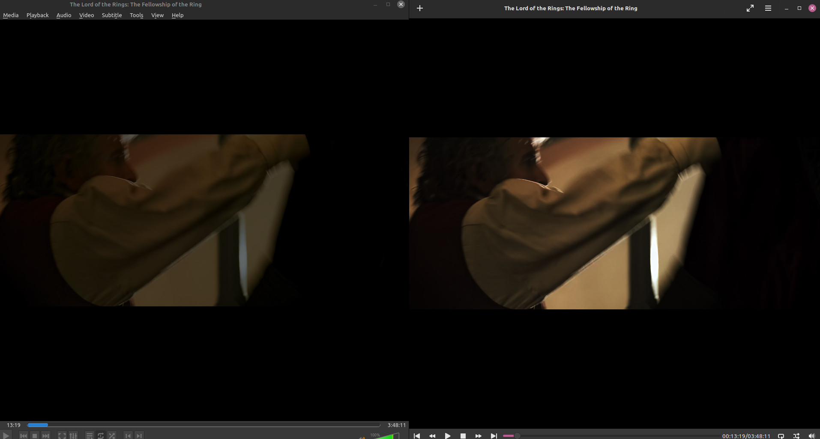Go to previous track in right player
Image resolution: width=820 pixels, height=439 pixels.
[417, 436]
